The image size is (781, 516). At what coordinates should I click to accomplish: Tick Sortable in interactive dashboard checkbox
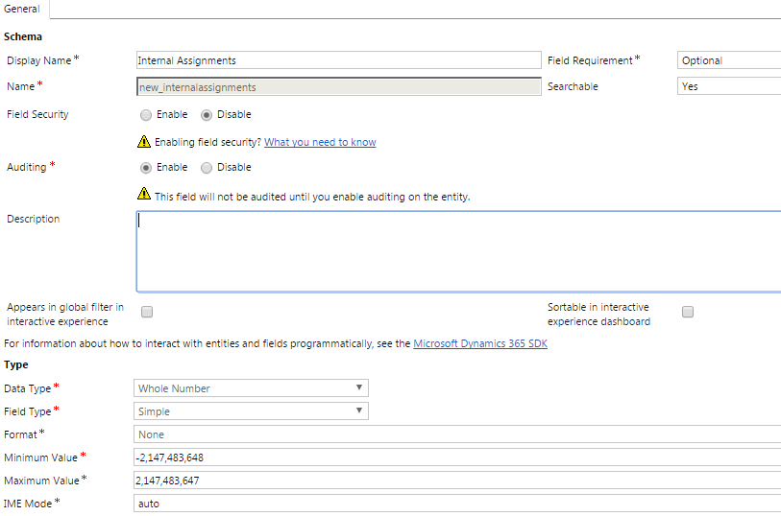[688, 312]
